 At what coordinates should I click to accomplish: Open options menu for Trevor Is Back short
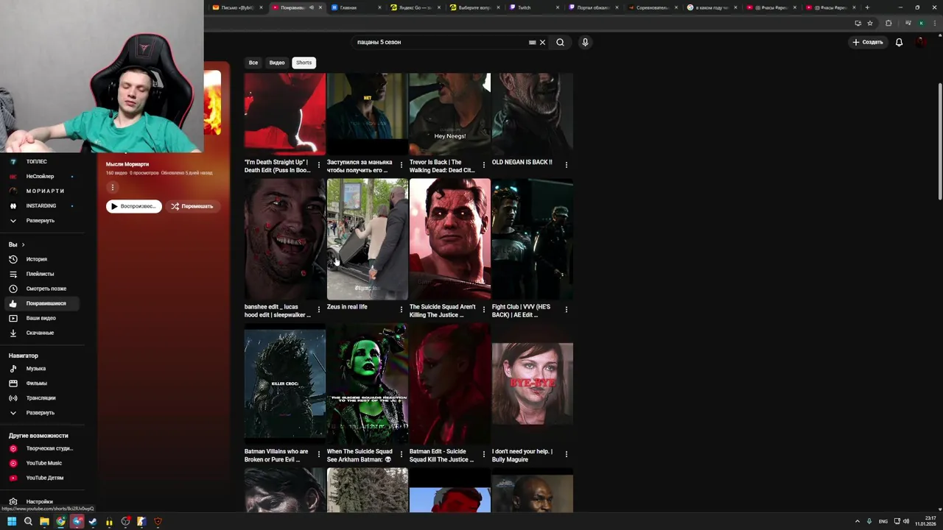point(484,164)
